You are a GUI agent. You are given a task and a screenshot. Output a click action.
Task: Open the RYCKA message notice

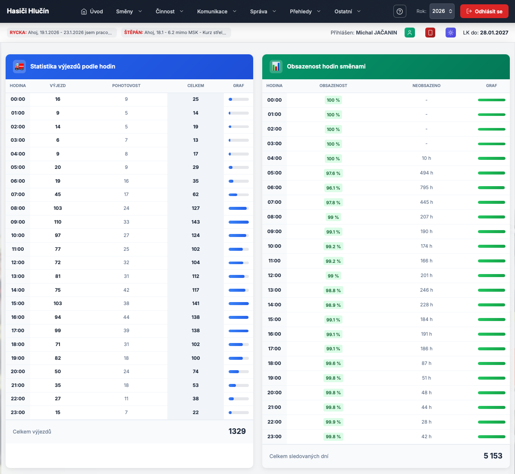click(x=62, y=32)
